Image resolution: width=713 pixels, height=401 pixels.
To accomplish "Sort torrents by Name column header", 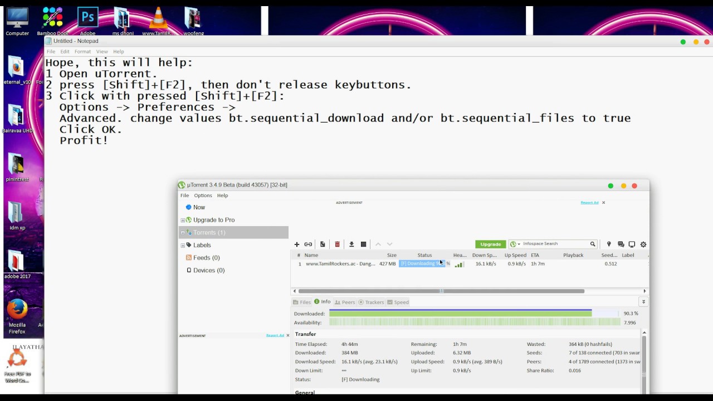I will click(311, 255).
